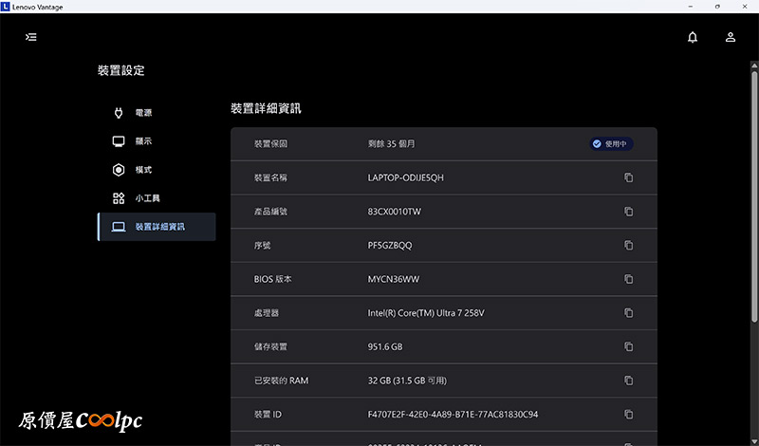This screenshot has height=446, width=759.
Task: Open the 小工具 widgets tab
Action: [157, 198]
